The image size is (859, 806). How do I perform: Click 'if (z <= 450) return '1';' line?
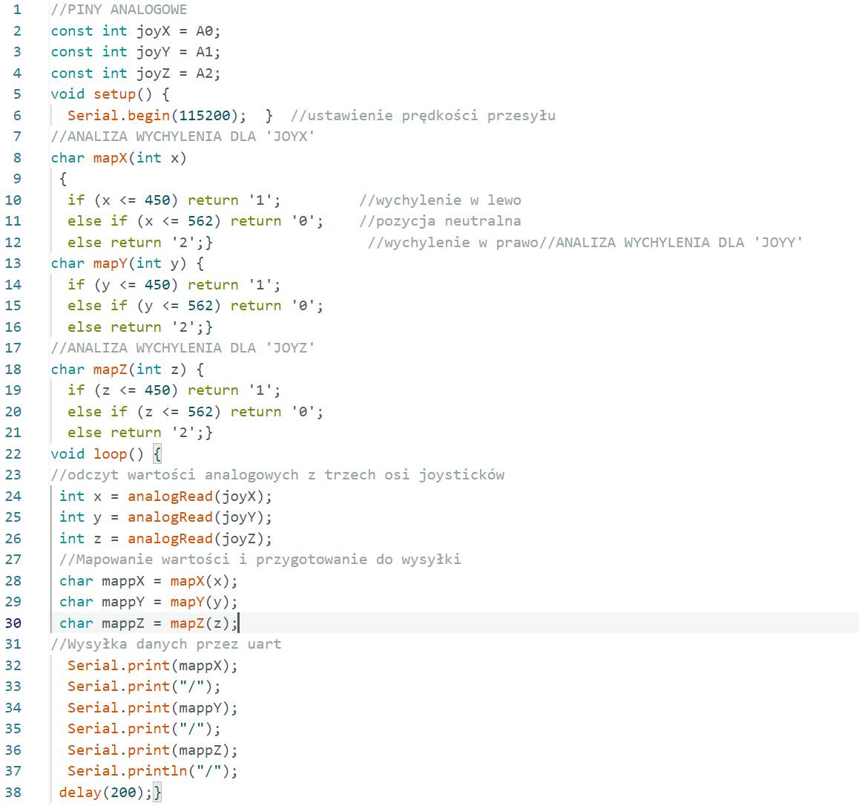coord(174,390)
